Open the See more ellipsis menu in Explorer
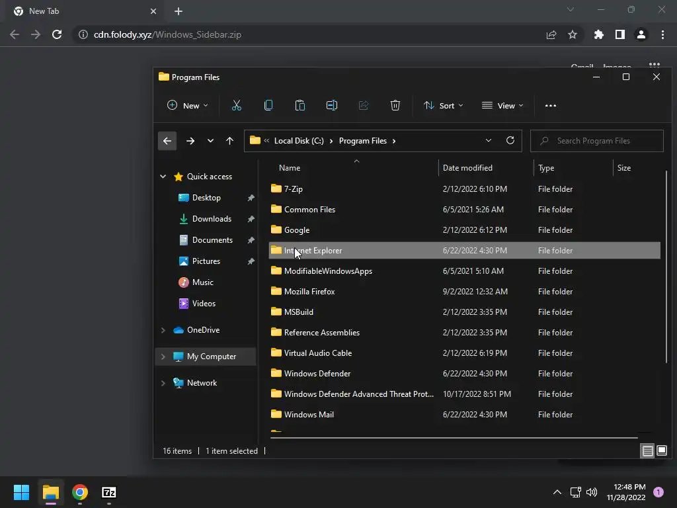This screenshot has height=508, width=677. (551, 105)
